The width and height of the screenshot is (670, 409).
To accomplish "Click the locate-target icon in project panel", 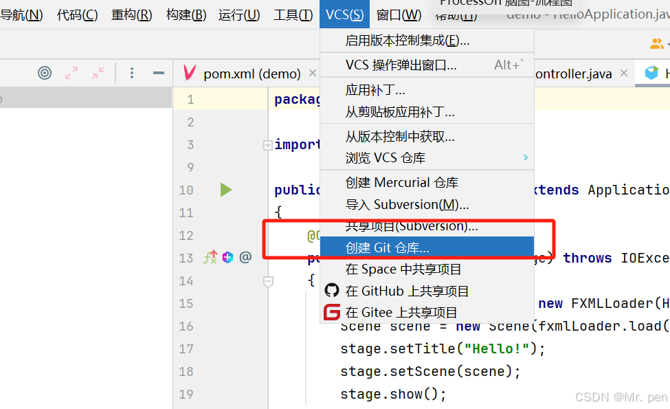I will click(x=45, y=73).
